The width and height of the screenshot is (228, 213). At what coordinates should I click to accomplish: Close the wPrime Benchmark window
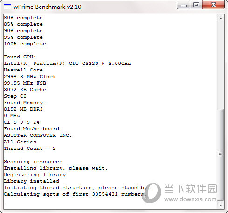click(x=214, y=5)
